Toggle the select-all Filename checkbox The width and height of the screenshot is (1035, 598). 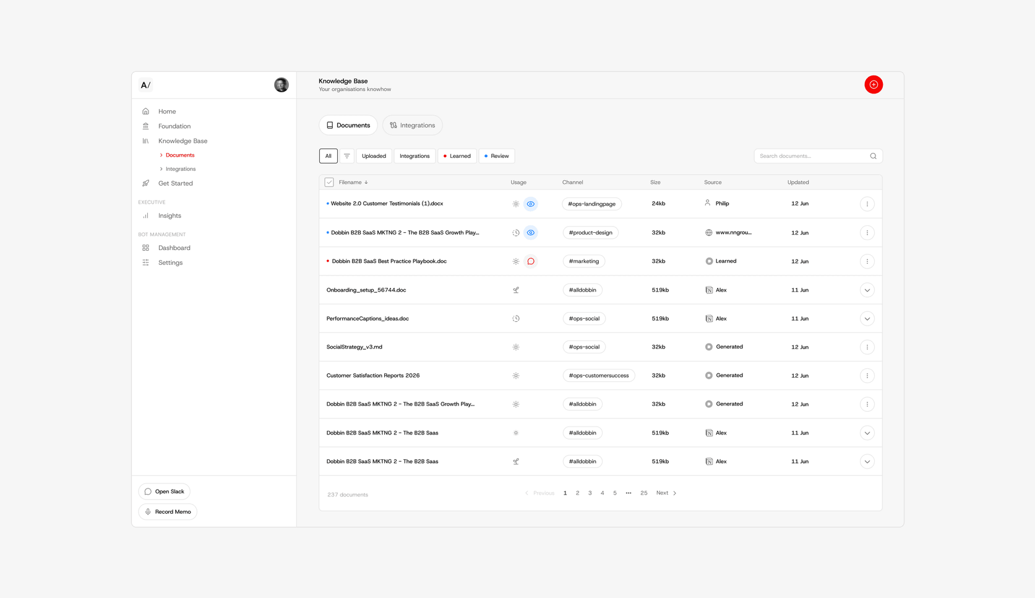click(x=329, y=183)
